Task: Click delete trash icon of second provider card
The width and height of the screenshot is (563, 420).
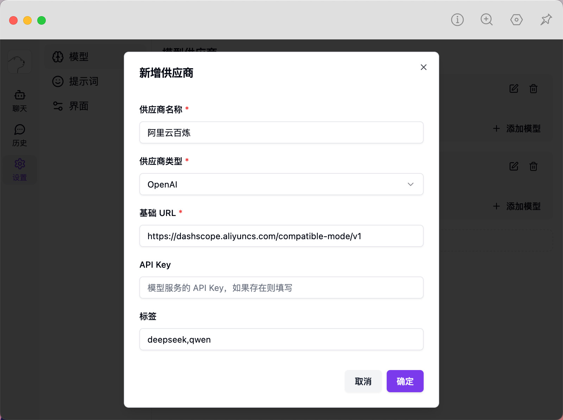Action: [533, 166]
